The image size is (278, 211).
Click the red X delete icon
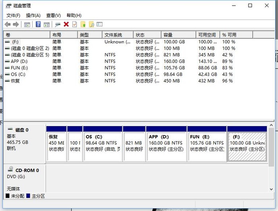66,25
